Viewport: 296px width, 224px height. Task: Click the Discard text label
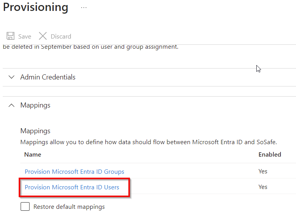[x=61, y=36]
